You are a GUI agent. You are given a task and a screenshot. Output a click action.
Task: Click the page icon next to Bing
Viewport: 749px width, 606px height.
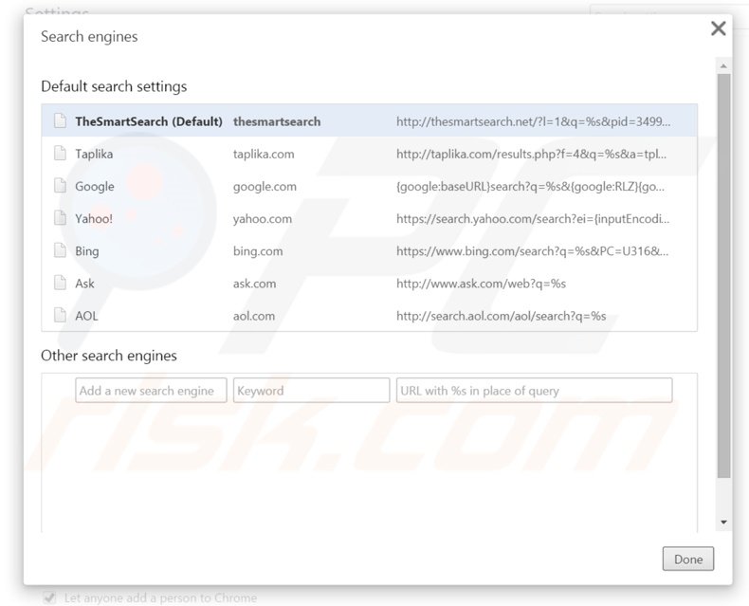point(60,251)
